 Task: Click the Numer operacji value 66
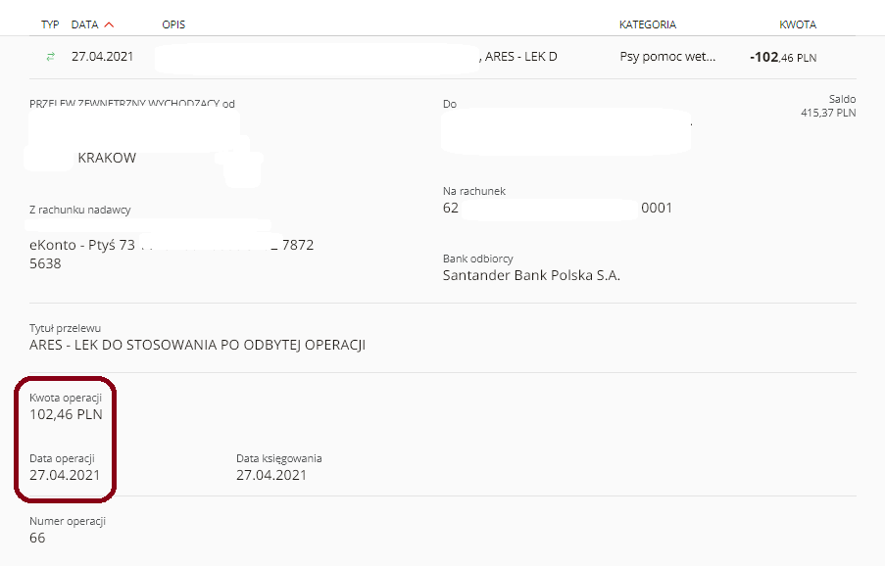click(37, 538)
